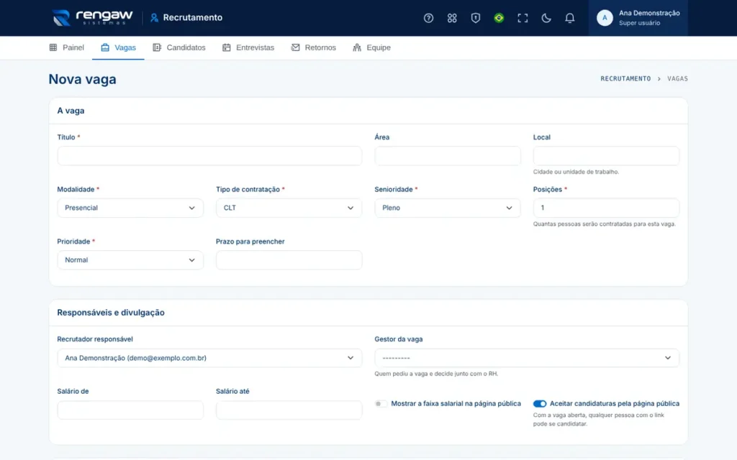This screenshot has width=737, height=460.
Task: Click the Brazil flag language icon
Action: click(499, 18)
